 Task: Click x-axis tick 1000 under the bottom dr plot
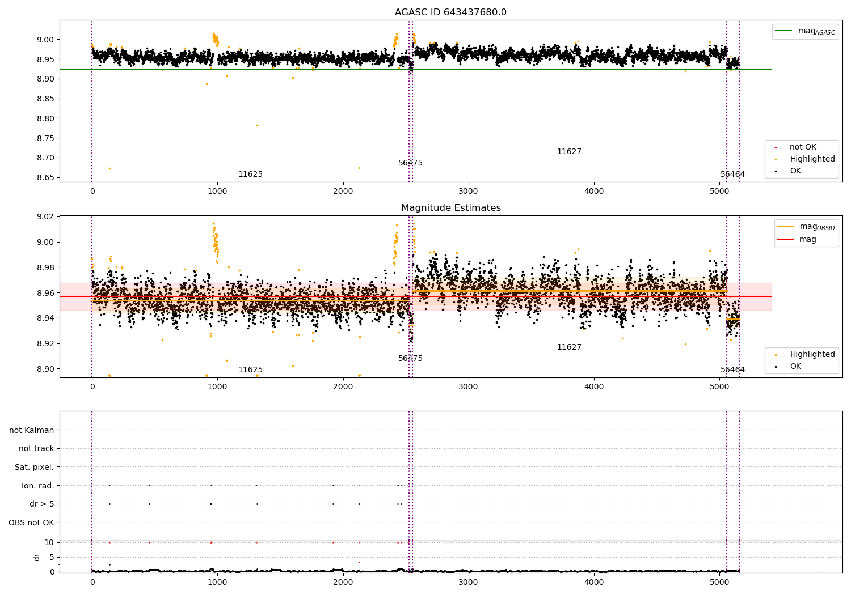click(217, 583)
